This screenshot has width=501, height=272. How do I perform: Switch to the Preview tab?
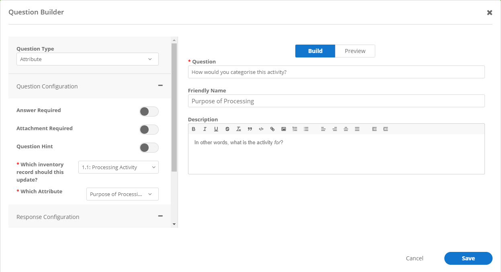[x=355, y=51]
